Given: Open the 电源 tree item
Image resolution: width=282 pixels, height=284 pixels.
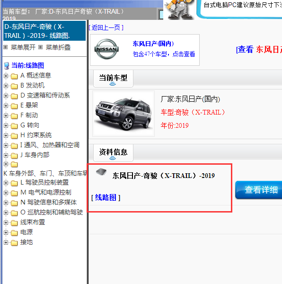Looking at the screenshot, I should pos(26,232).
